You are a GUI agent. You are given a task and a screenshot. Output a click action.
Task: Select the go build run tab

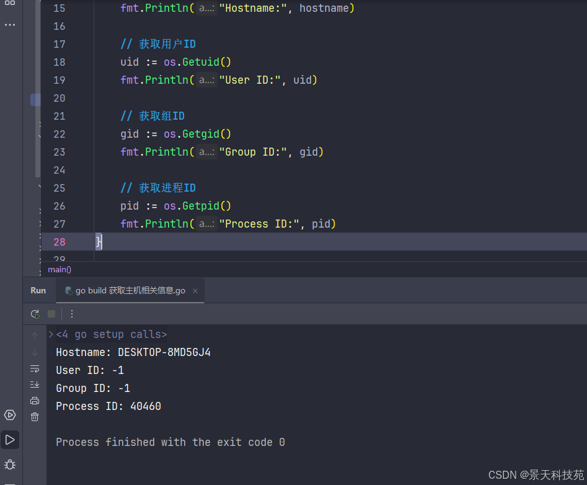tap(125, 290)
